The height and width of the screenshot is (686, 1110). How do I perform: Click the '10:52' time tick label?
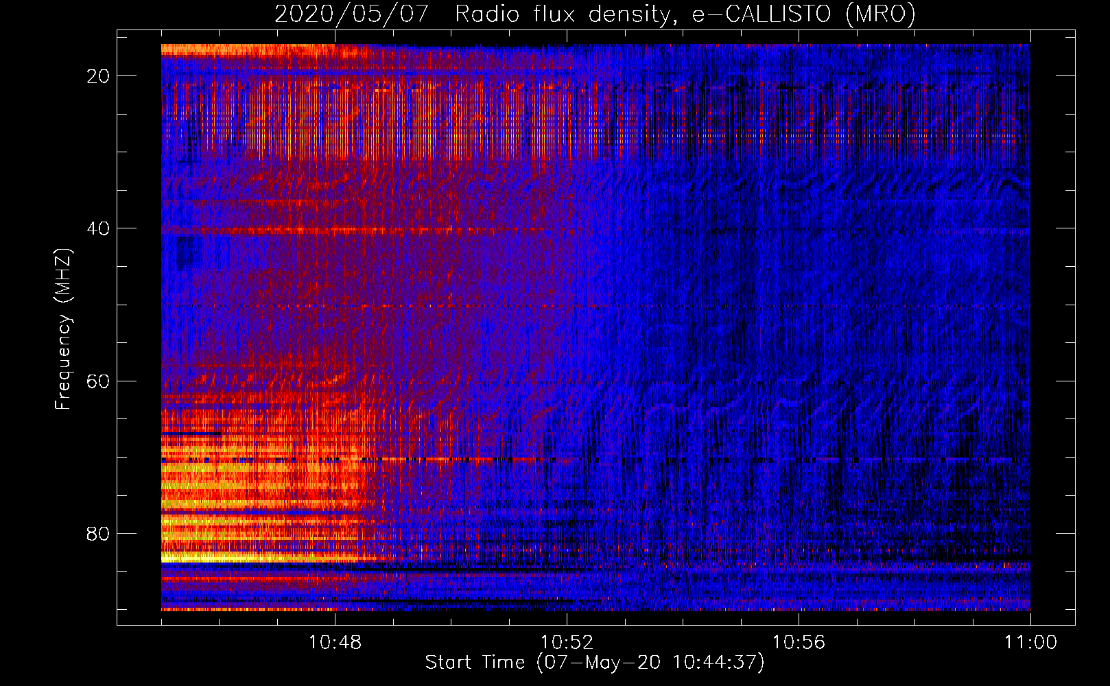pyautogui.click(x=567, y=643)
